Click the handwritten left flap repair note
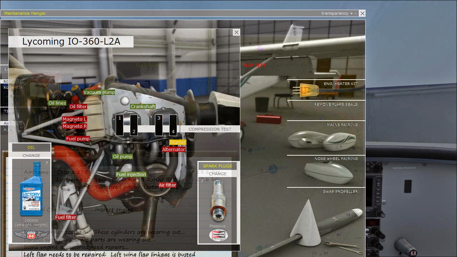This screenshot has height=257, width=457. point(109,254)
